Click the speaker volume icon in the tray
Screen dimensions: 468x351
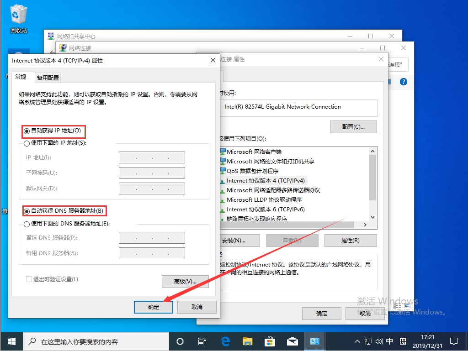tap(379, 341)
